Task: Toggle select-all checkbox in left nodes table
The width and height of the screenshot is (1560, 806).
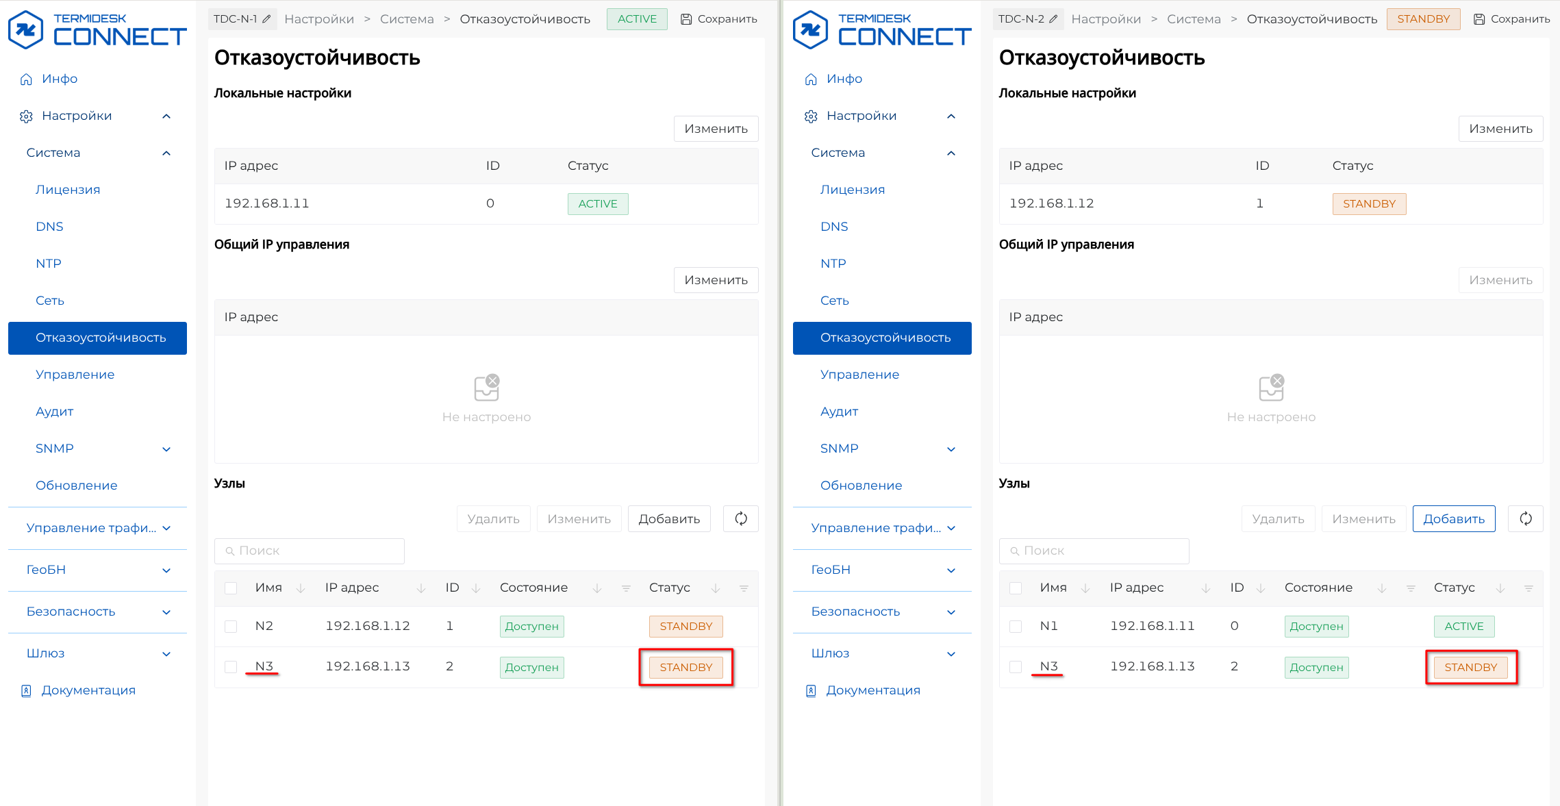Action: [231, 588]
